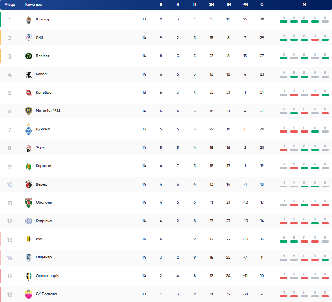
Task: Click the Шахтар club logo
Action: [x=29, y=20]
